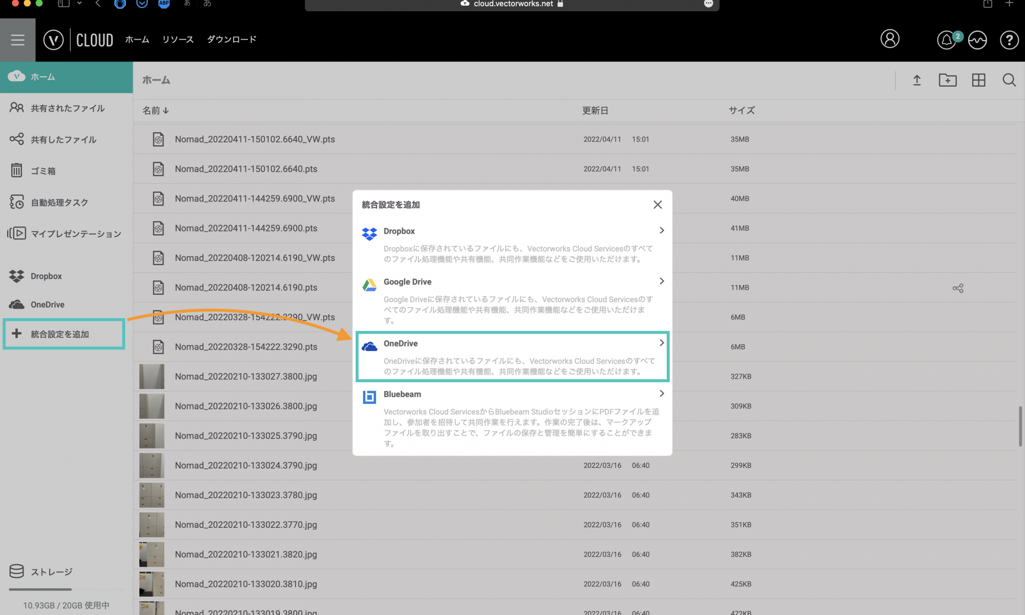Expand the Dropbox integration option
Image resolution: width=1025 pixels, height=615 pixels.
(512, 231)
